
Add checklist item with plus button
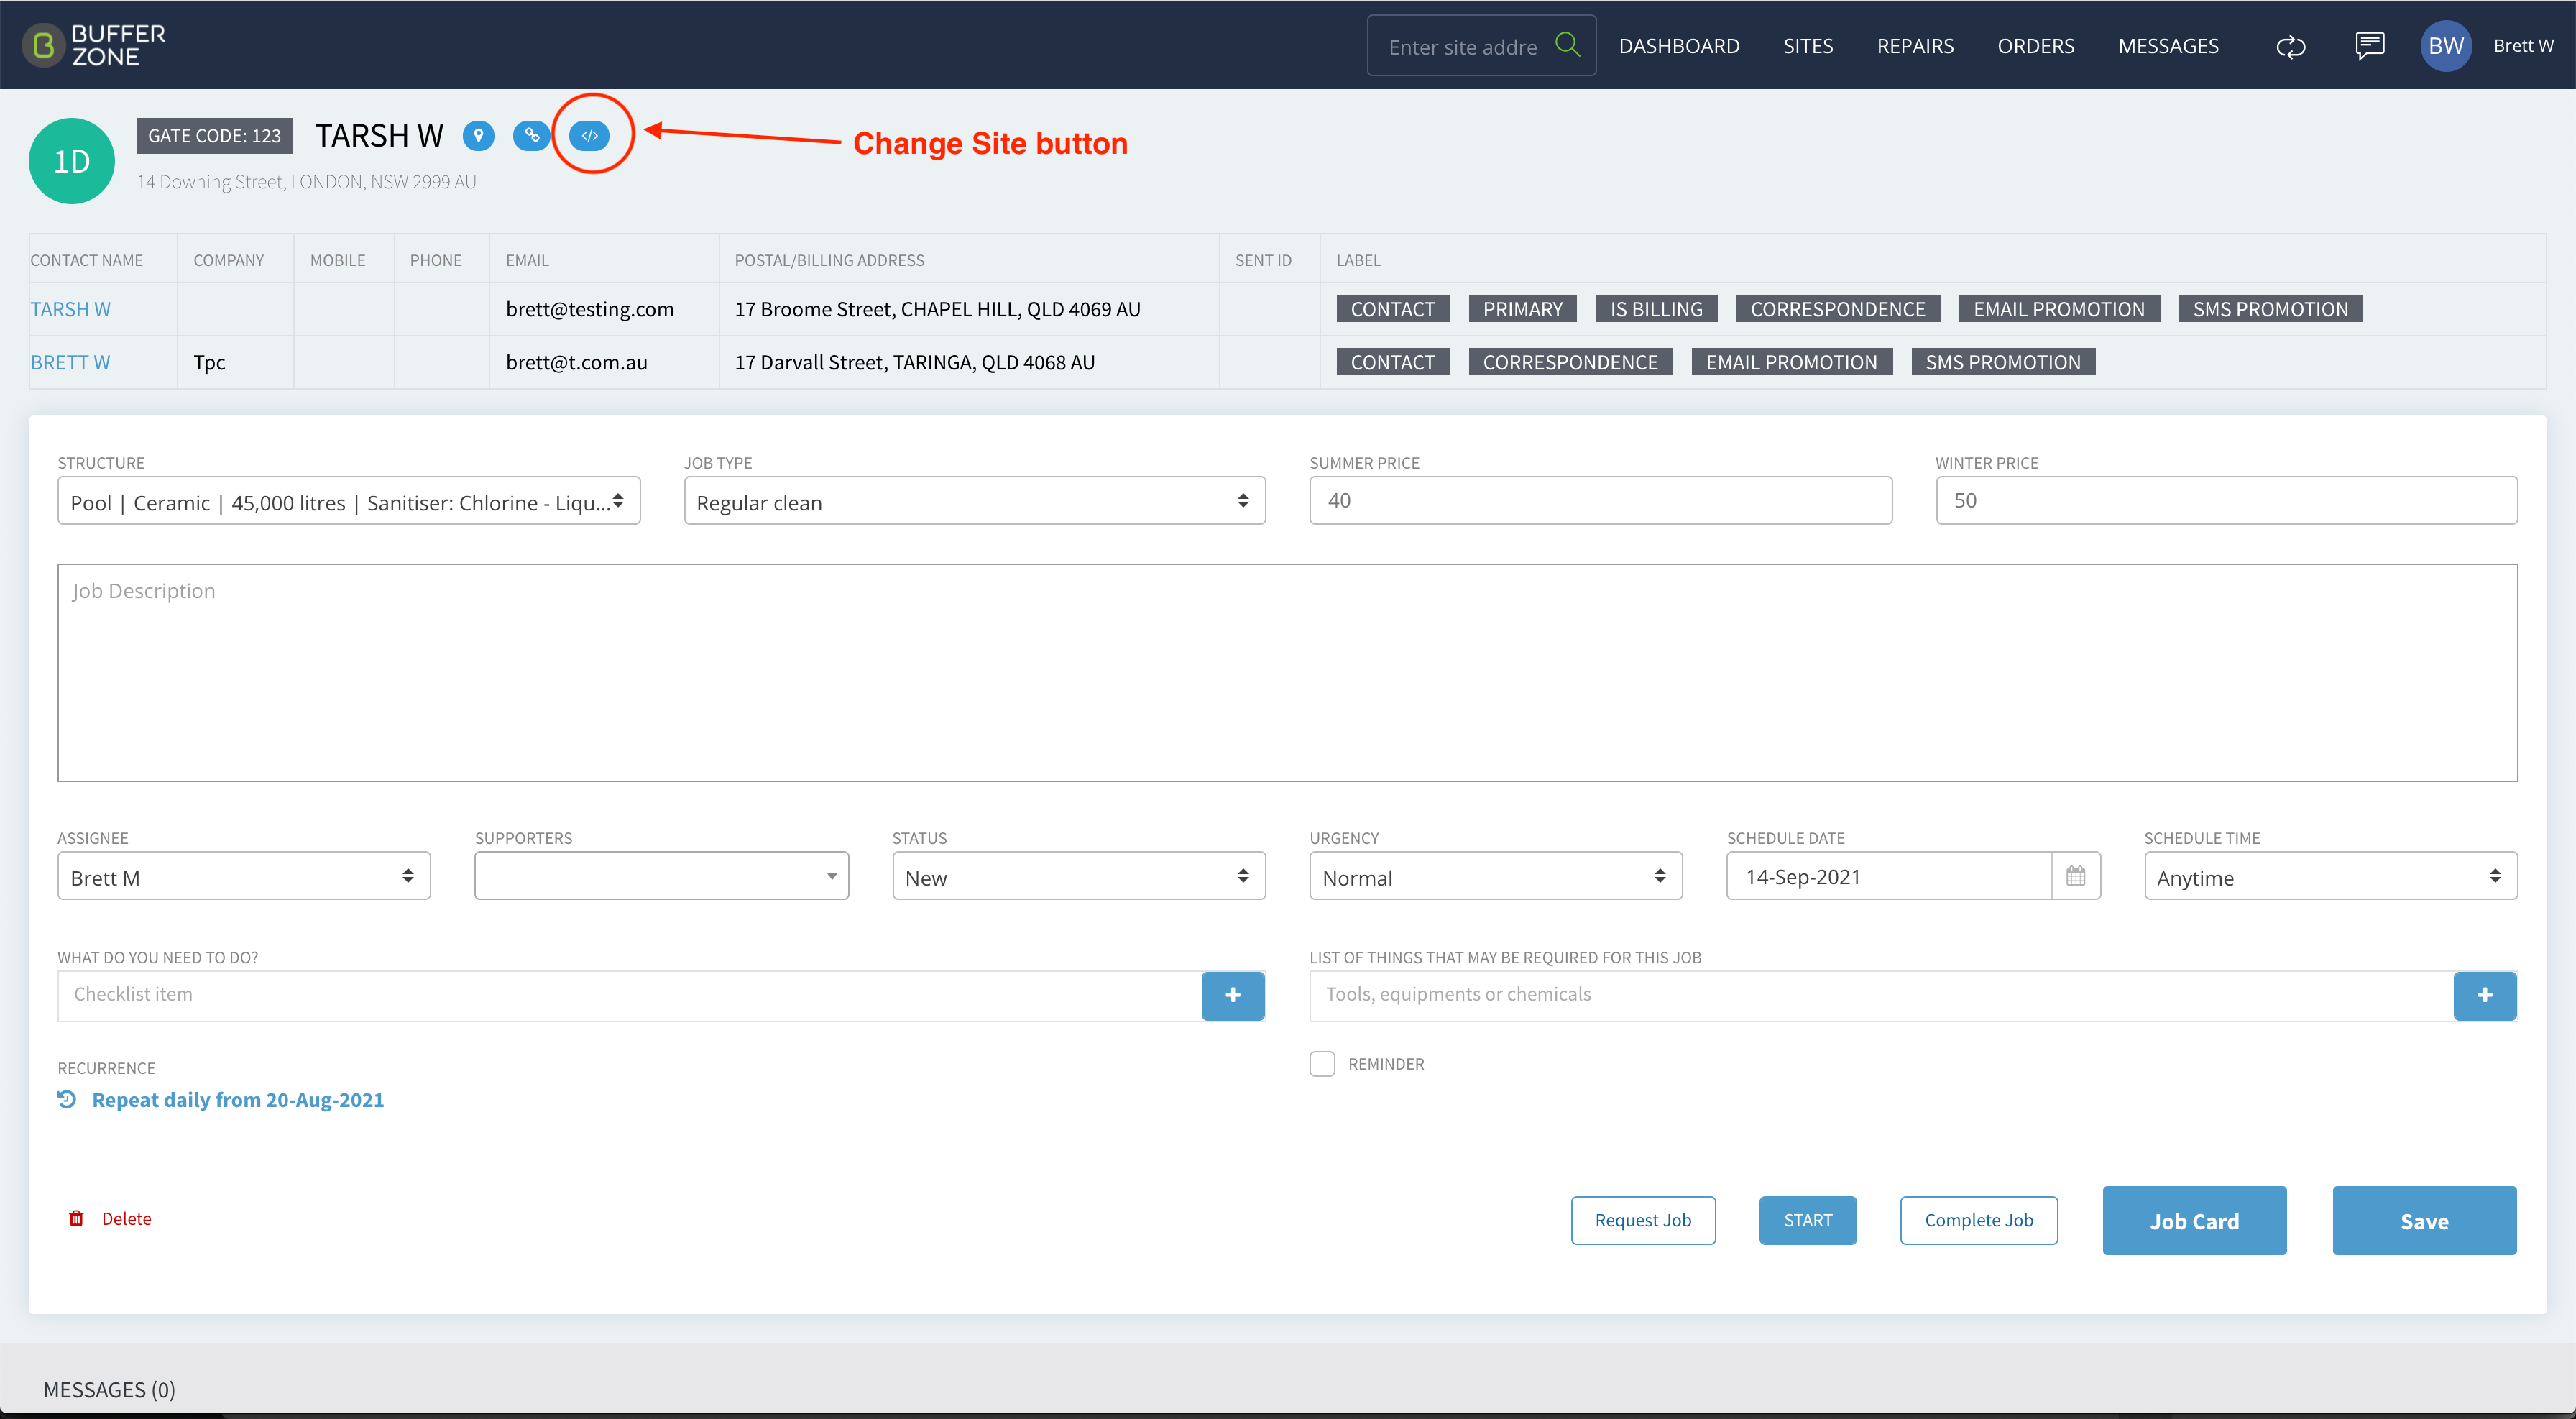click(1233, 995)
